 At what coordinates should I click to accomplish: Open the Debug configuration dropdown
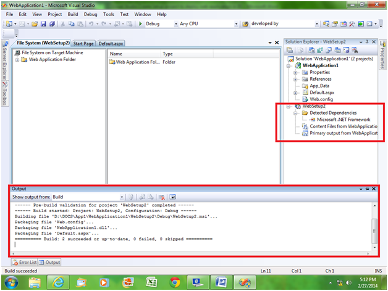click(x=176, y=24)
